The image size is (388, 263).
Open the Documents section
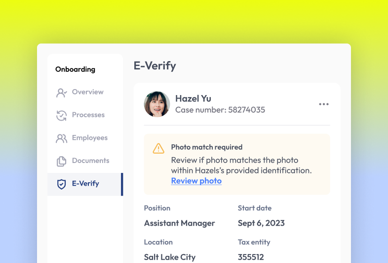click(90, 161)
